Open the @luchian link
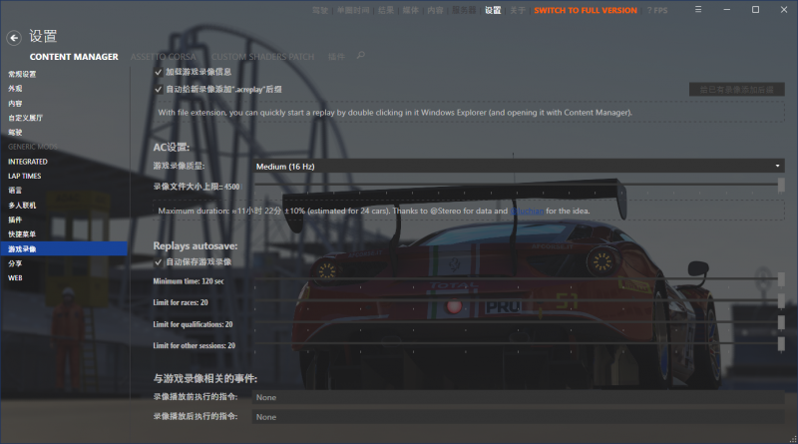Screen dimensions: 798x444 pos(527,211)
